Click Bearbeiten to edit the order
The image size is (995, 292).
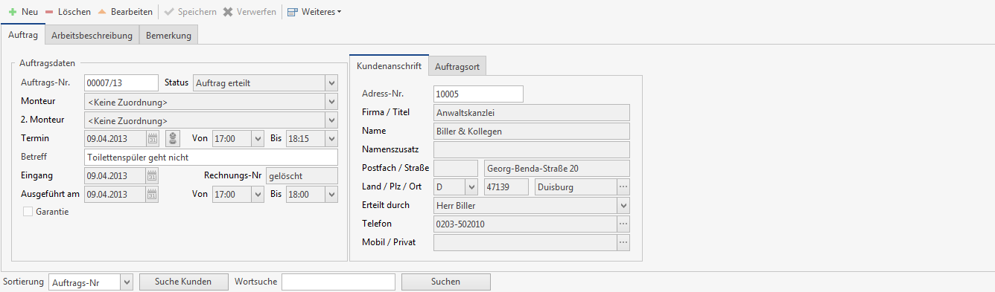(x=125, y=12)
